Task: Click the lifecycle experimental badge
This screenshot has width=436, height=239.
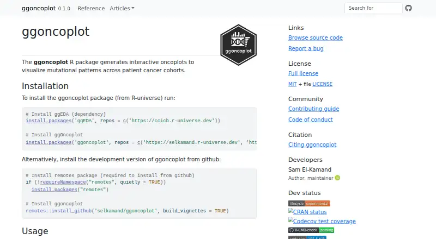Action: (309, 204)
